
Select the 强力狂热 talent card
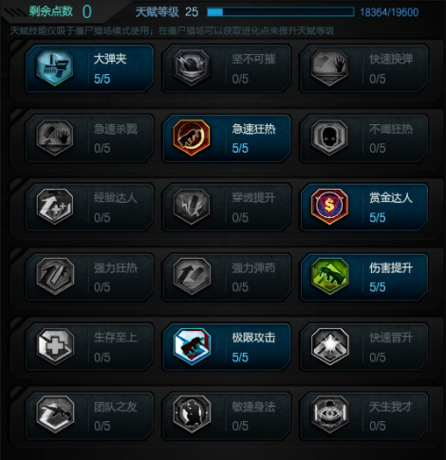coord(89,277)
